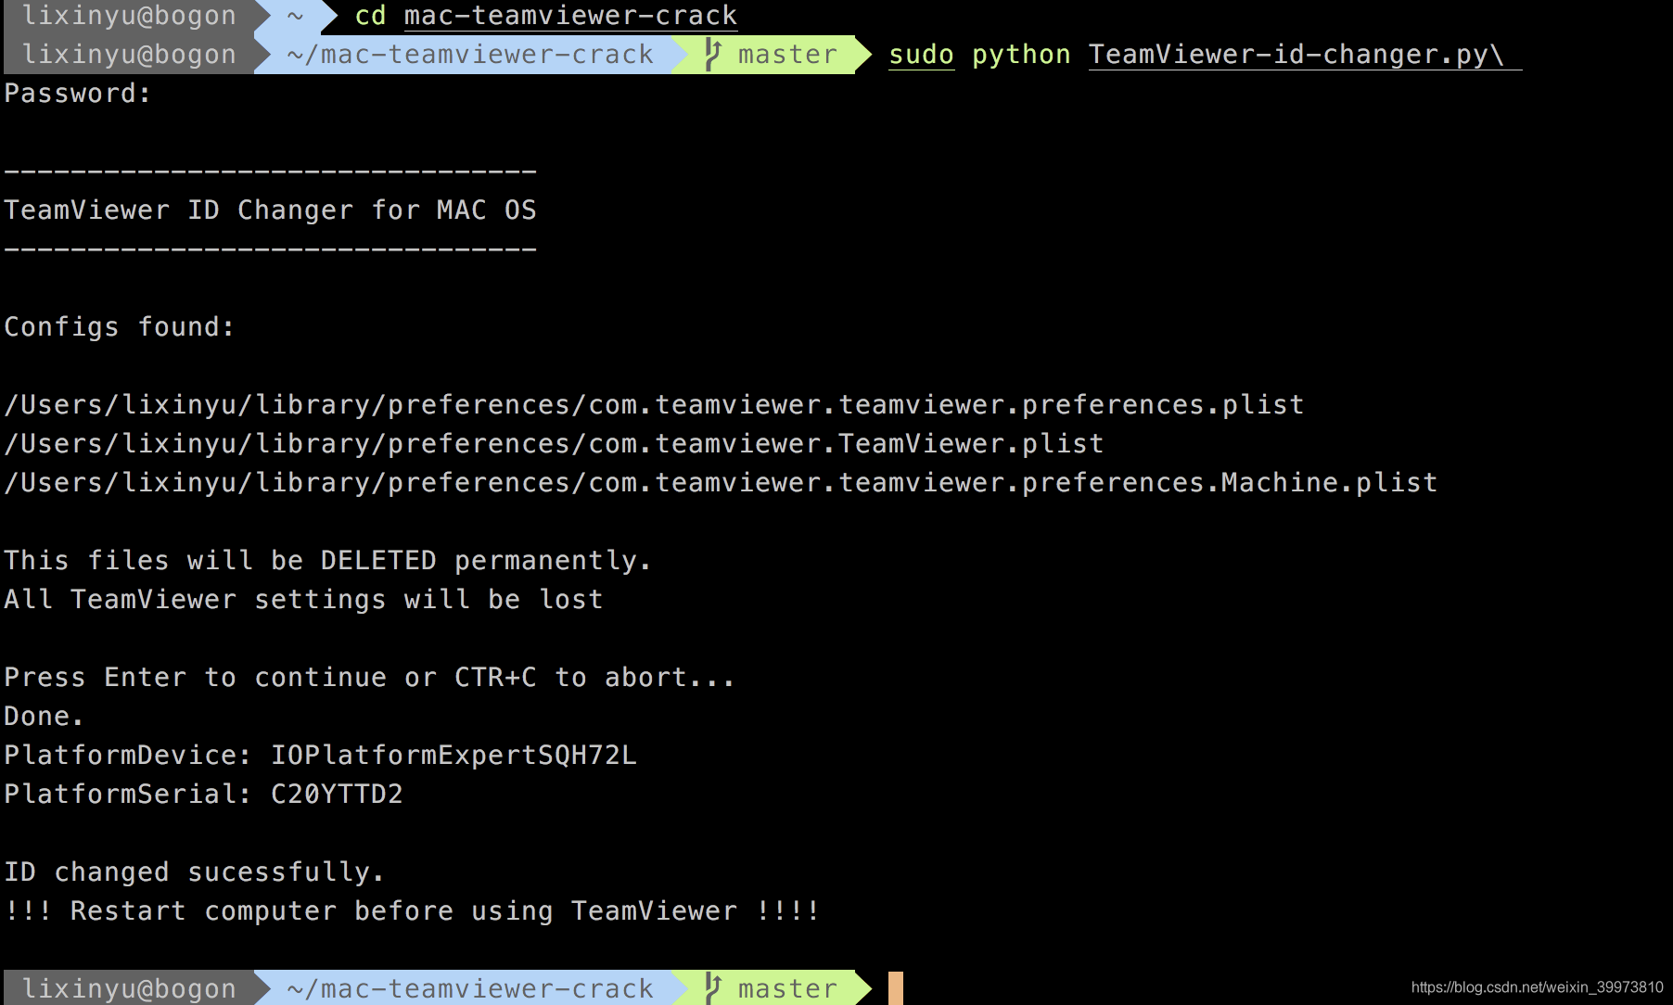This screenshot has height=1005, width=1673.
Task: Click the 'Done.' output line
Action: pyautogui.click(x=44, y=717)
